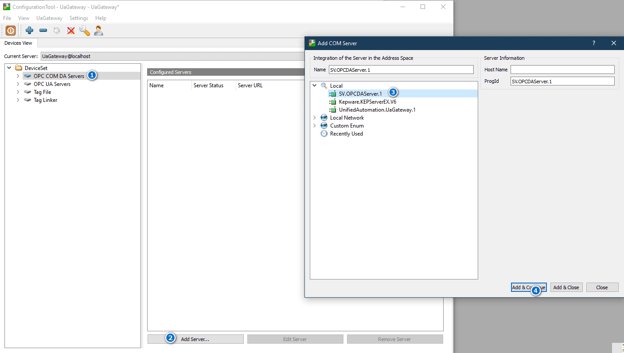Click the Add & Close button

point(566,287)
